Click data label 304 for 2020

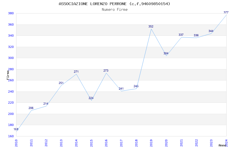coord(166,53)
